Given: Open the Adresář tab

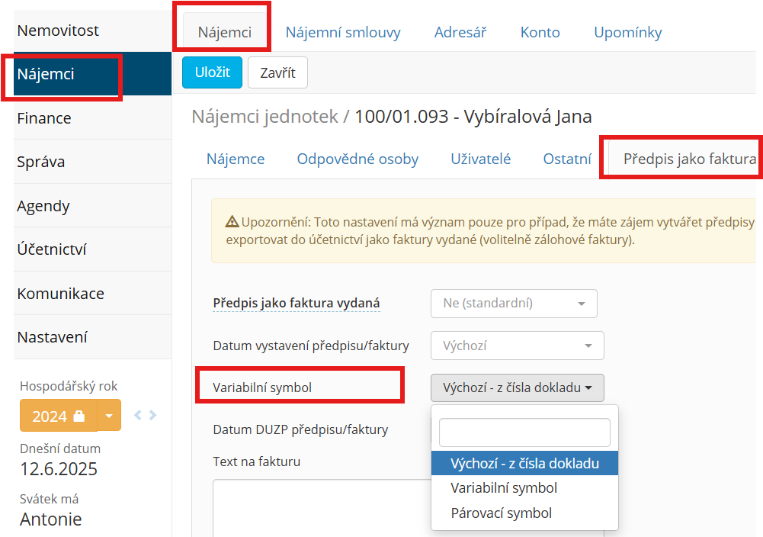Looking at the screenshot, I should coord(460,33).
